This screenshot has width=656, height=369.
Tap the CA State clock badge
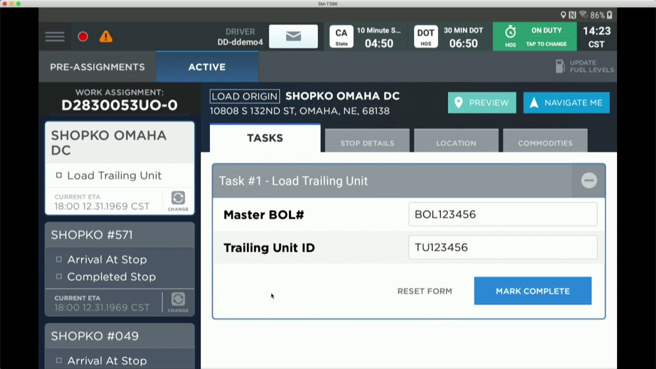click(341, 37)
